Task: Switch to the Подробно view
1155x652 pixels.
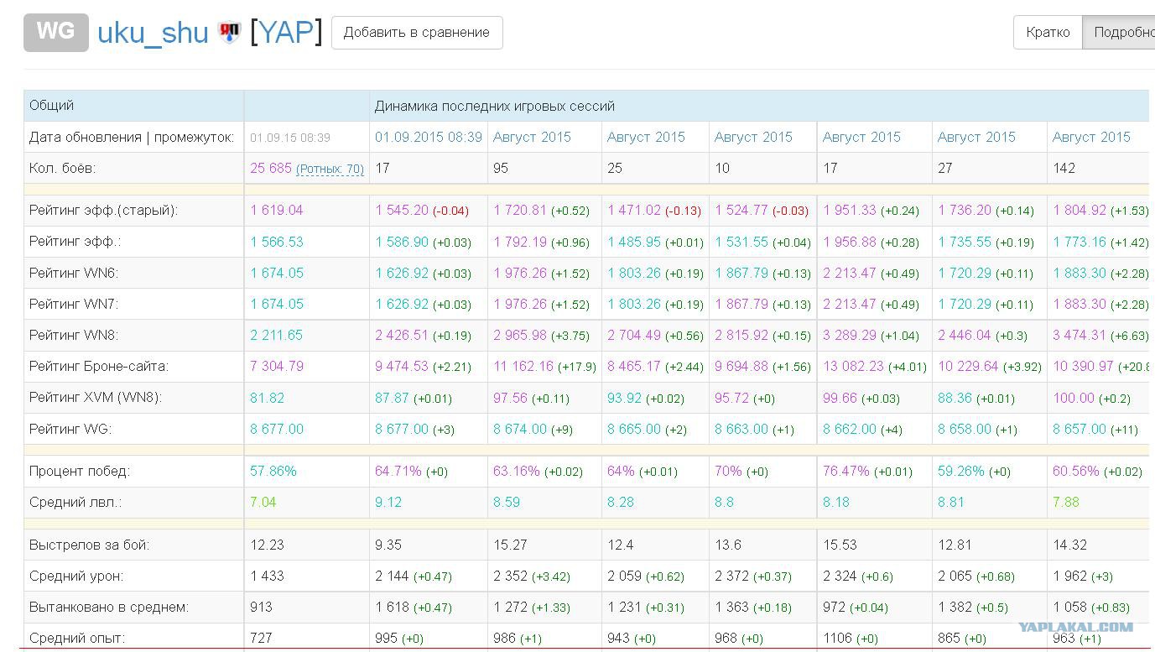Action: [x=1119, y=33]
